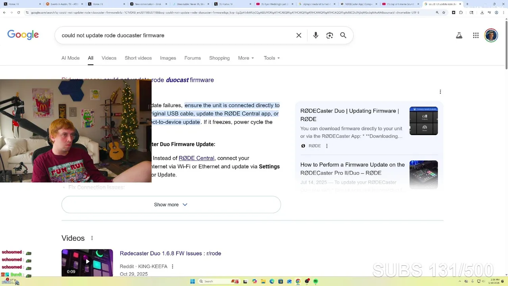508x286 pixels.
Task: Open Google apps grid
Action: pyautogui.click(x=476, y=35)
